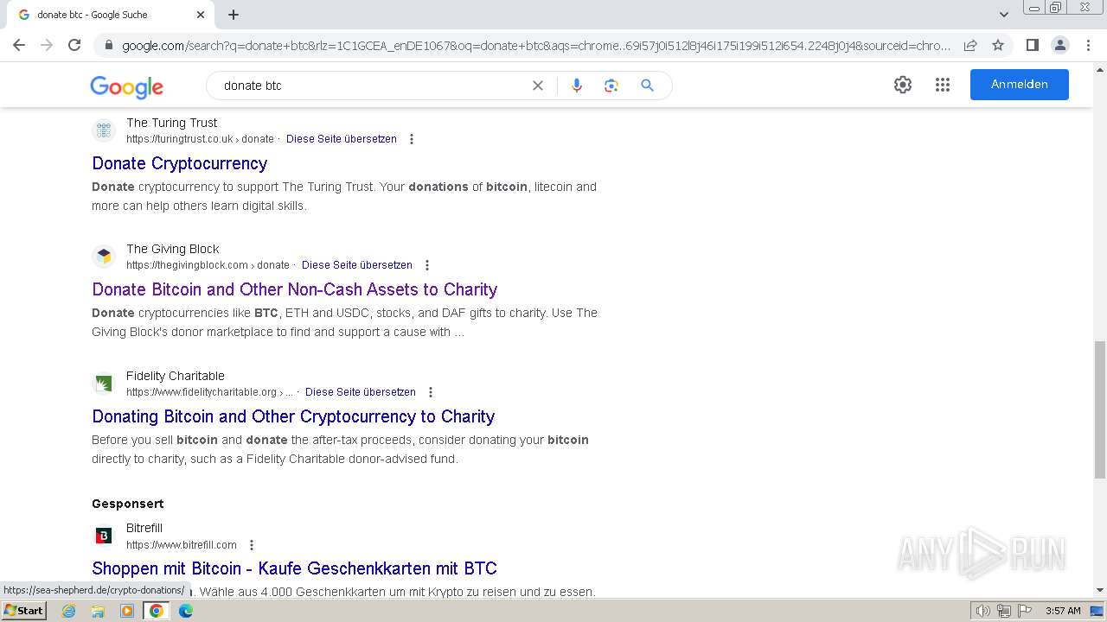Open the Donate Cryptocurrency result
1107x622 pixels.
[180, 163]
